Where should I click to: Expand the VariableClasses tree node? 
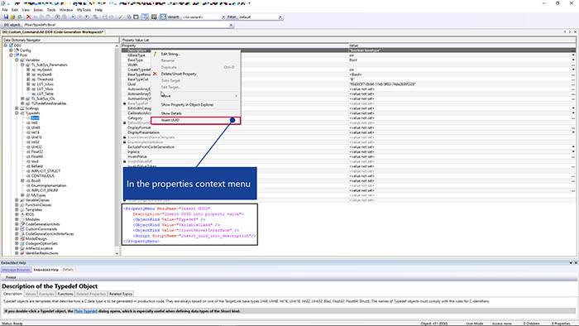click(x=17, y=200)
